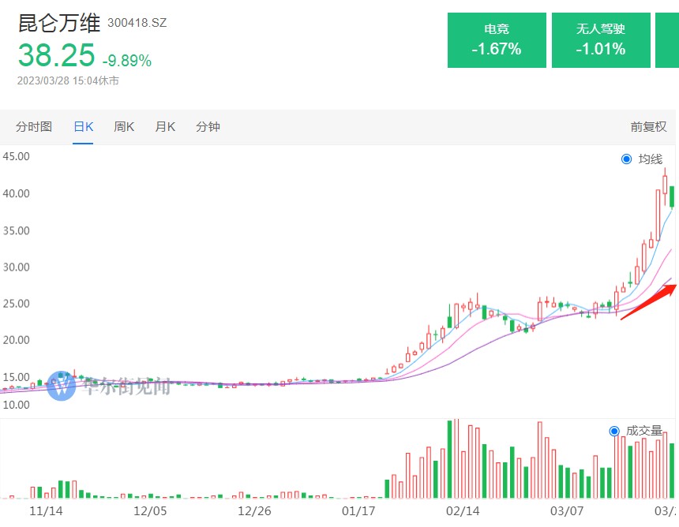This screenshot has width=679, height=527.
Task: Open the 无人驾驶 sector tag
Action: 601,39
